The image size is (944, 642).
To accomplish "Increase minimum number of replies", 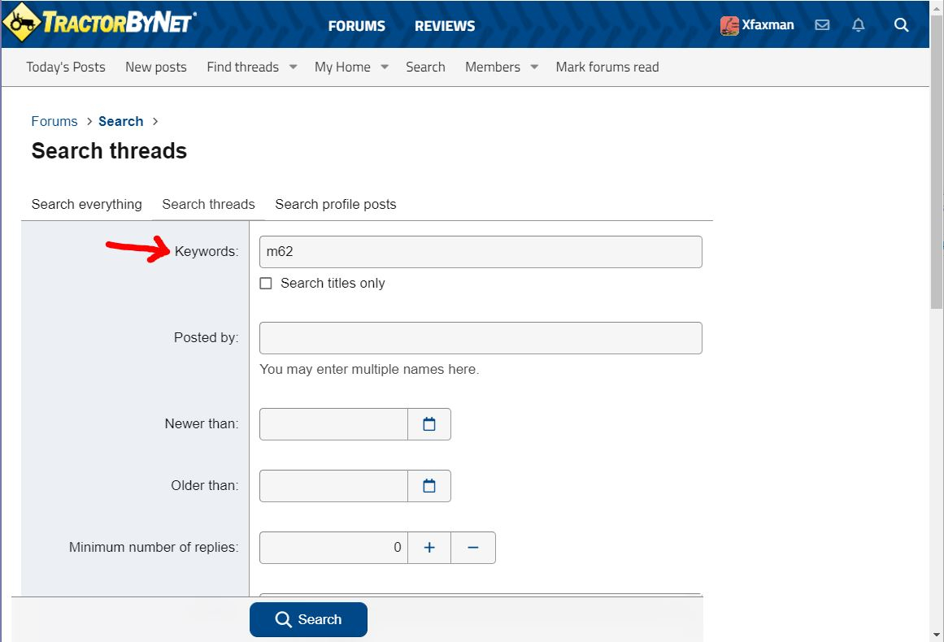I will click(x=429, y=548).
